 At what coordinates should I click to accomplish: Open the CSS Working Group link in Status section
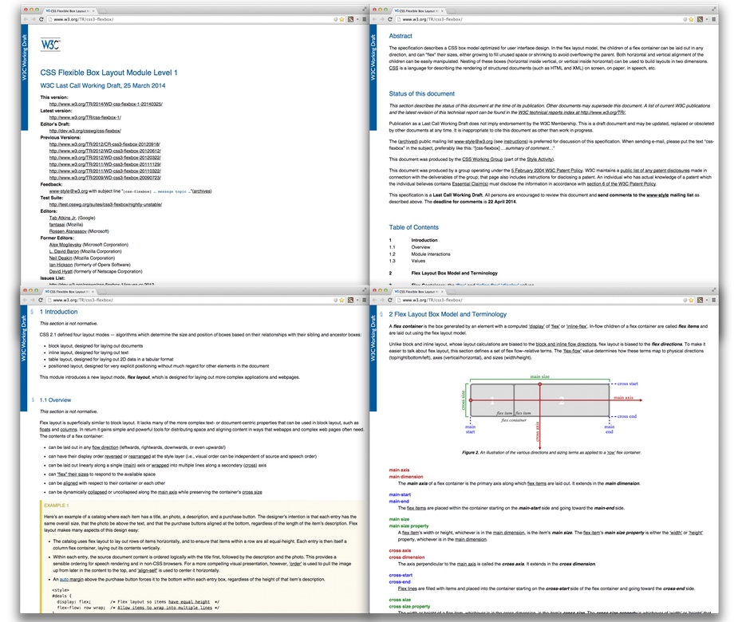[482, 159]
